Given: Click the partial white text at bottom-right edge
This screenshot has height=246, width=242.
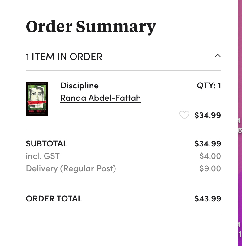Looking at the screenshot, I should click(x=240, y=229).
